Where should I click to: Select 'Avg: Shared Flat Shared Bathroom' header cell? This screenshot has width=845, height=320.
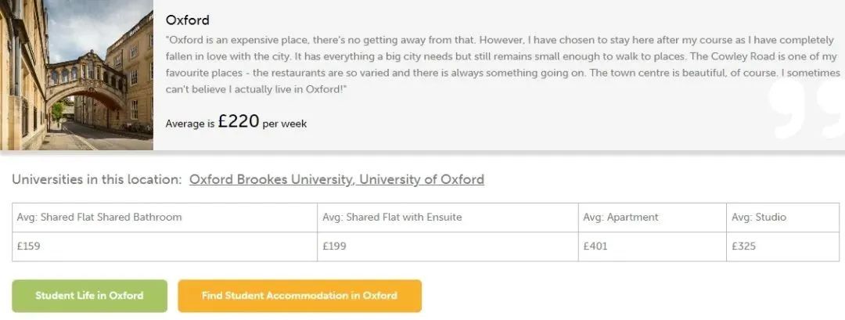point(99,217)
